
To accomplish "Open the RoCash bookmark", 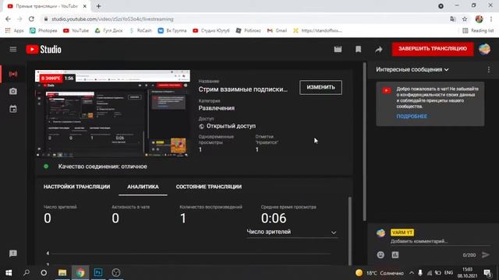I will (140, 30).
